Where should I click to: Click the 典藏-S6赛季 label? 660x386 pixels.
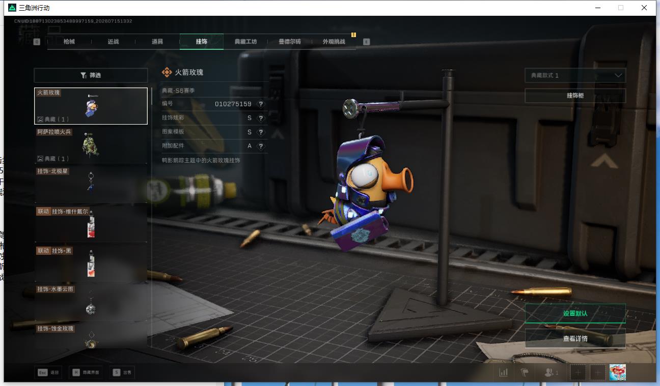178,91
